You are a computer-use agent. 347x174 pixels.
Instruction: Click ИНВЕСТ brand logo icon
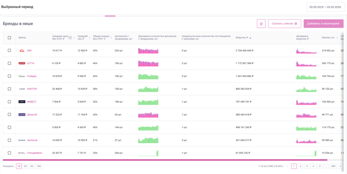pyautogui.click(x=22, y=102)
